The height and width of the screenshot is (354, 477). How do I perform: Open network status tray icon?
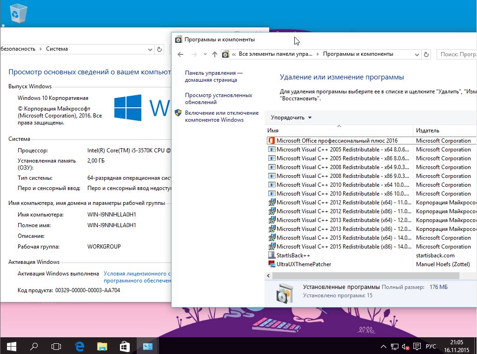pyautogui.click(x=395, y=347)
